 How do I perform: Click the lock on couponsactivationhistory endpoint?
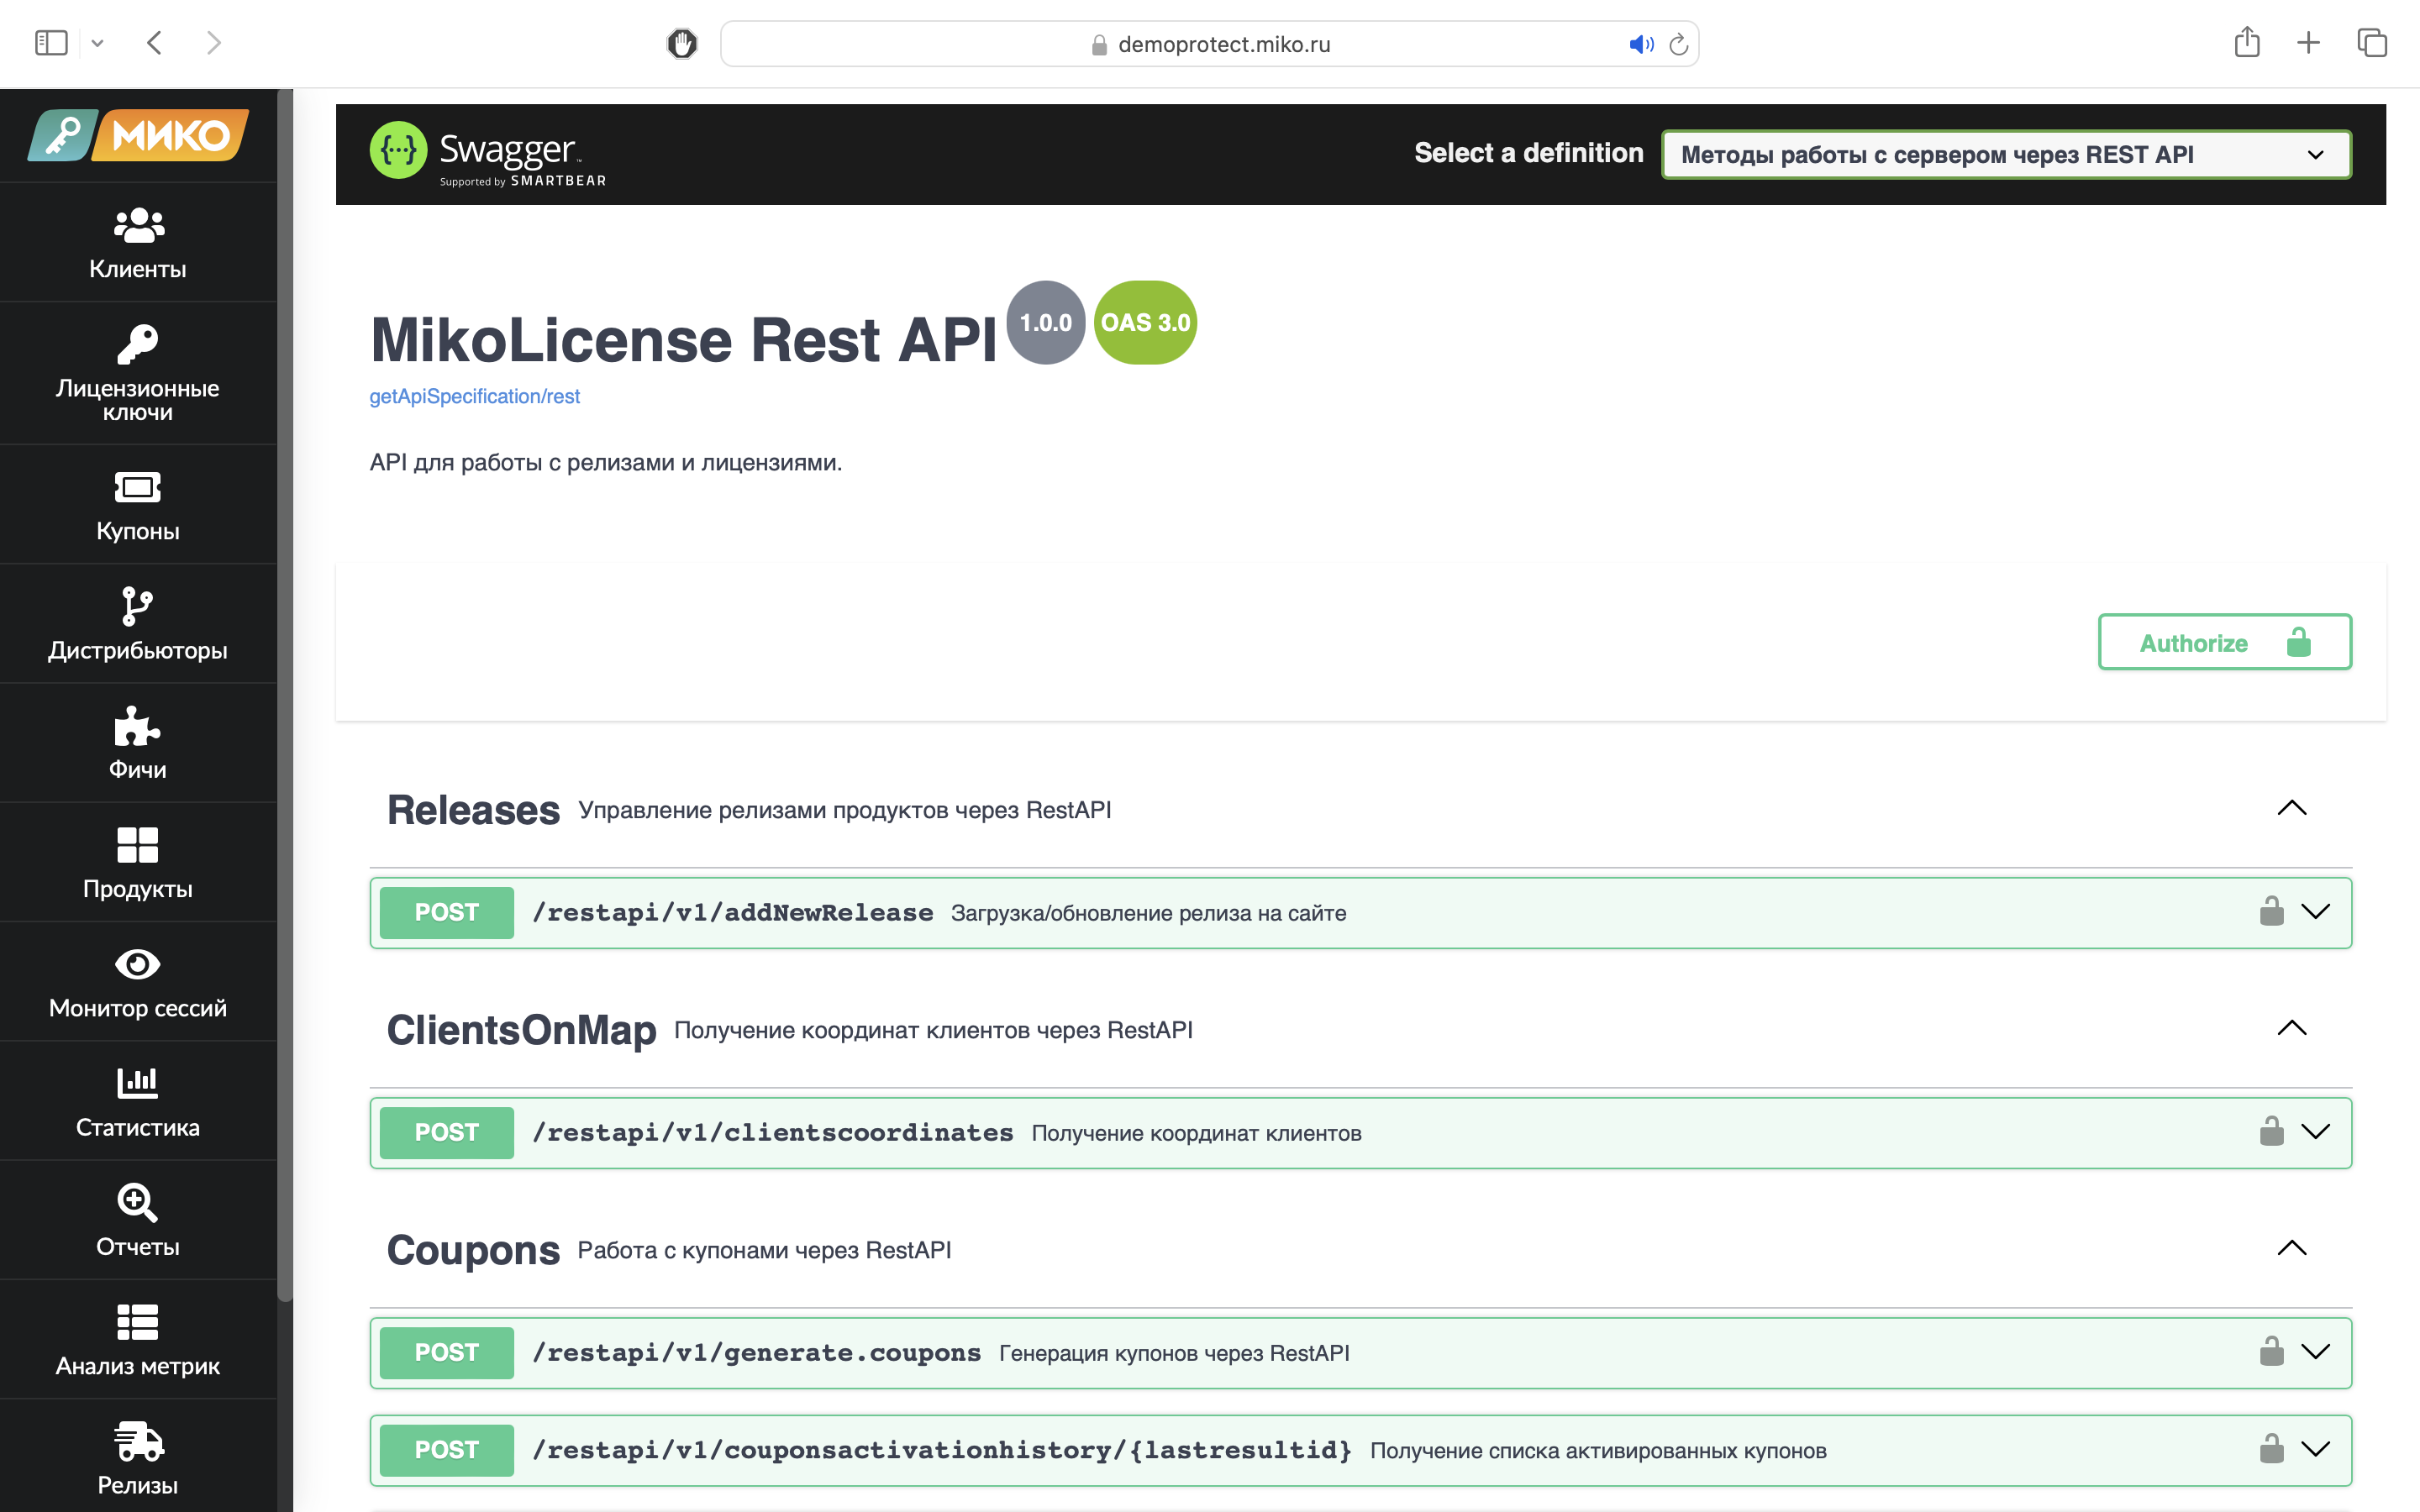click(x=2271, y=1448)
